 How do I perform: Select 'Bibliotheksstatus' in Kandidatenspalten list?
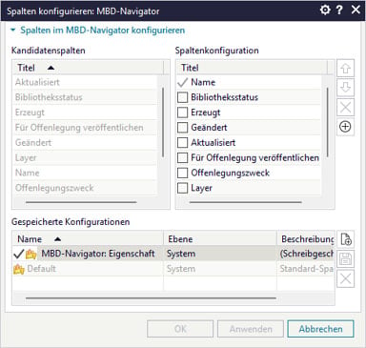point(85,97)
